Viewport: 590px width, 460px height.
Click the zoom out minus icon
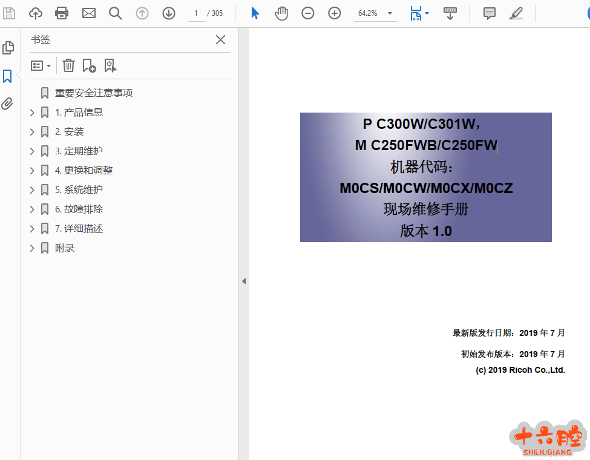(x=308, y=13)
